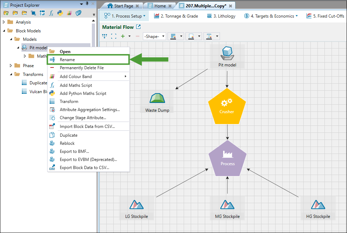Click Permanently Delete File in the context menu
The width and height of the screenshot is (347, 233).
tap(81, 68)
